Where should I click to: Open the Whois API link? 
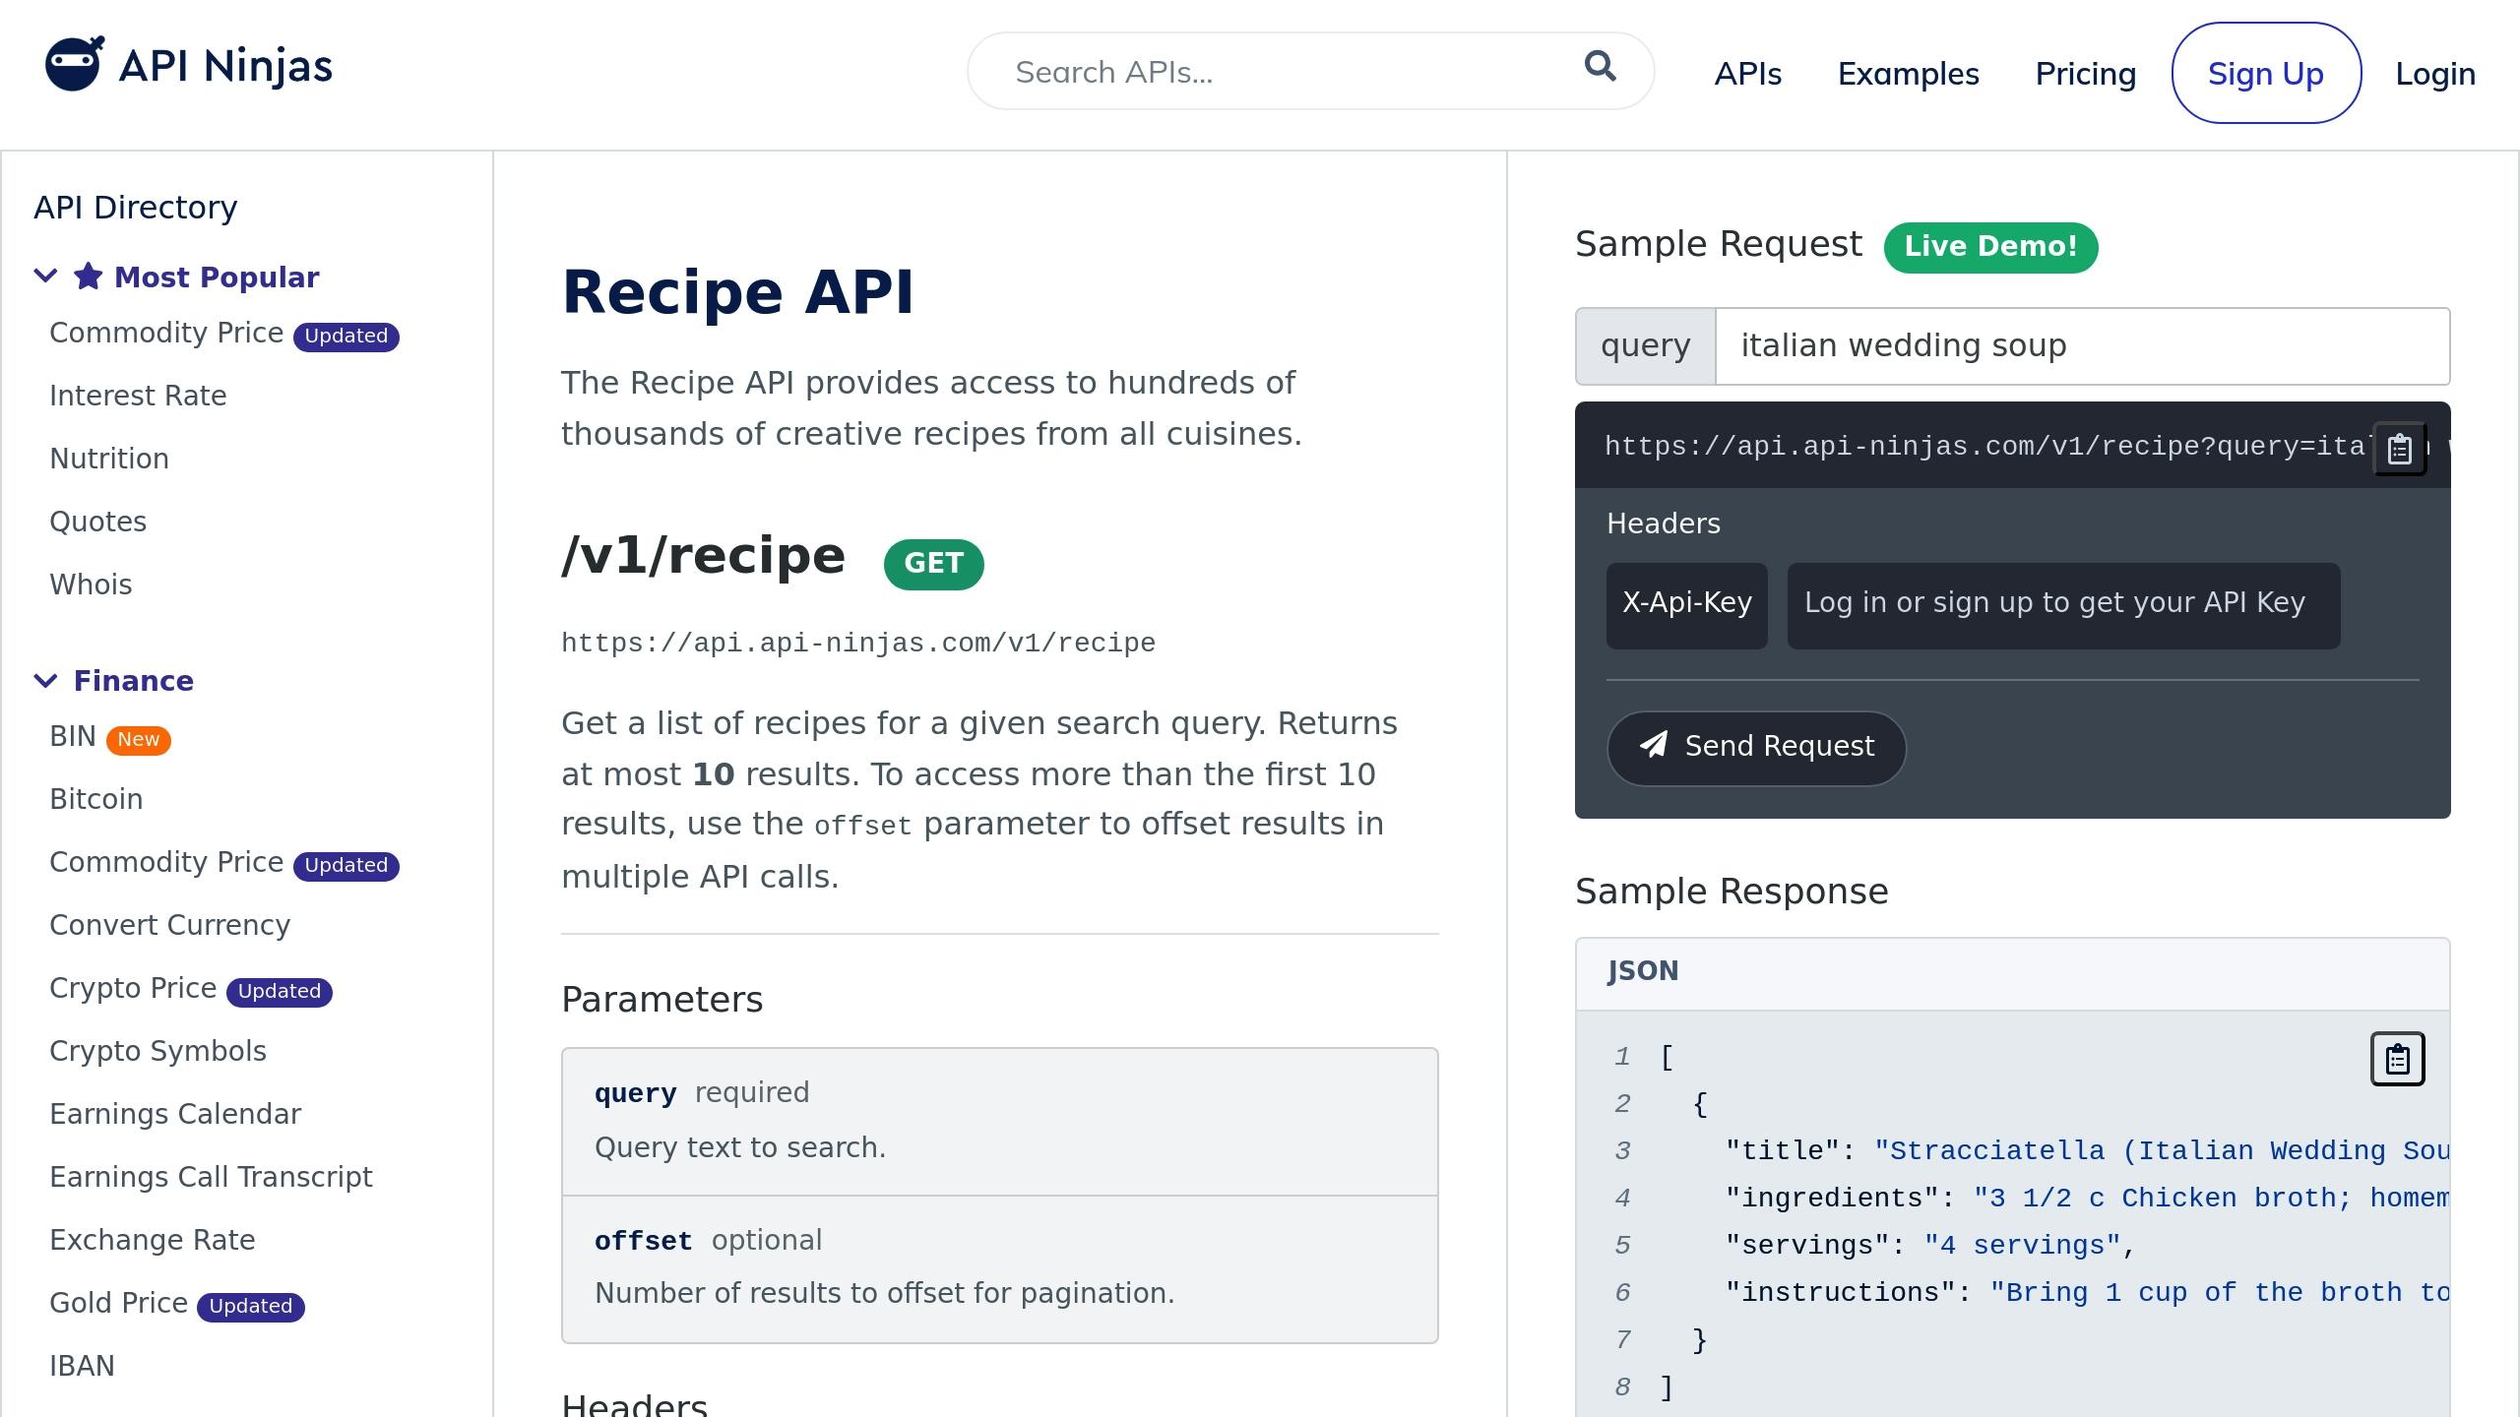pyautogui.click(x=91, y=585)
